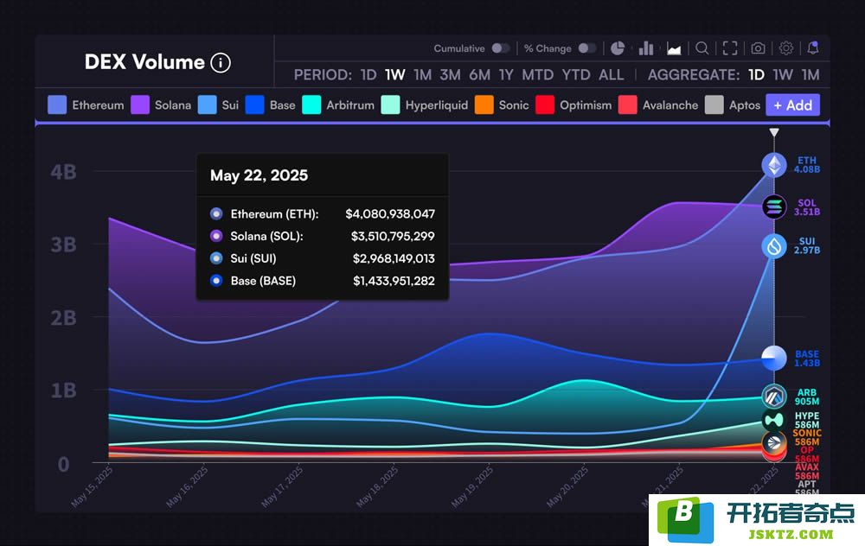
Task: Click the ARB logo marker
Action: pos(774,397)
